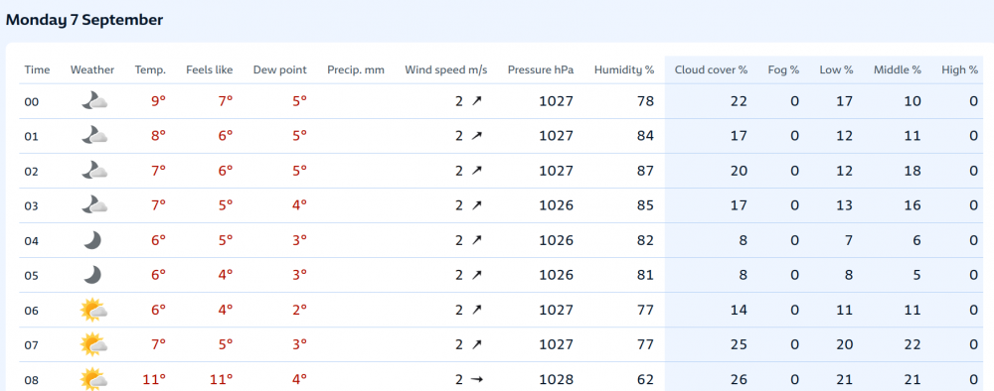Click the Weather column header

coord(92,69)
